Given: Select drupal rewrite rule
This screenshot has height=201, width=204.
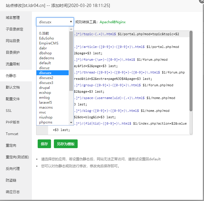Looking at the screenshot, I should click(x=45, y=88).
